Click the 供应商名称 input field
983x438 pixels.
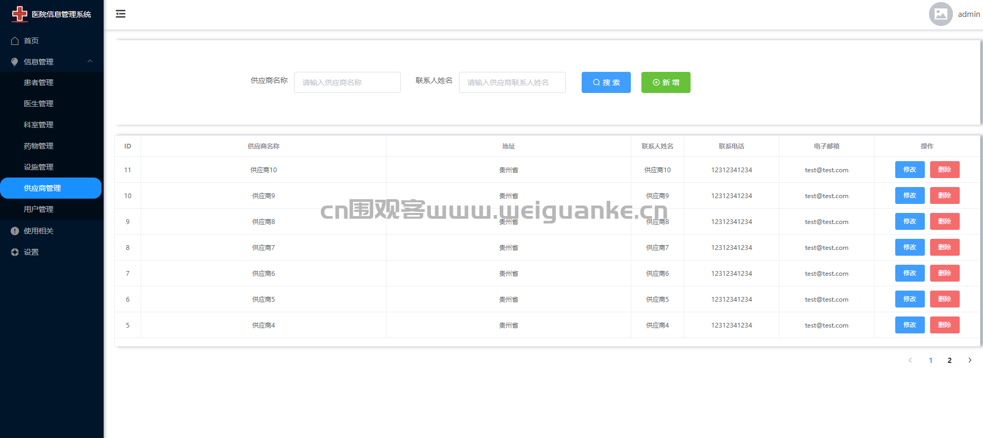pyautogui.click(x=347, y=82)
